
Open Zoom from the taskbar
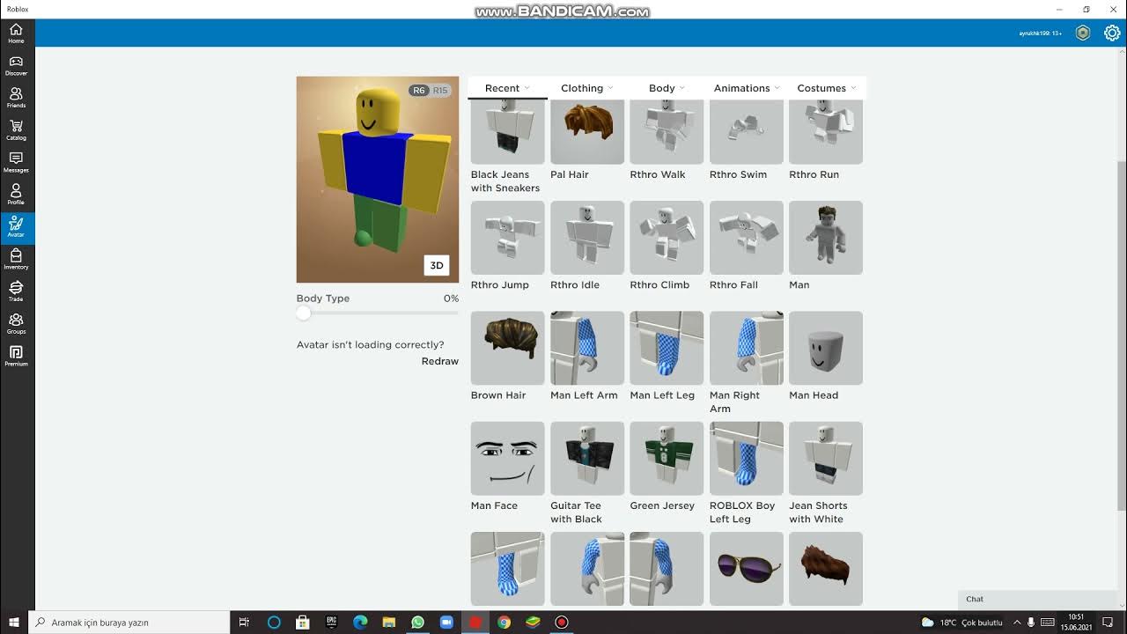click(446, 623)
